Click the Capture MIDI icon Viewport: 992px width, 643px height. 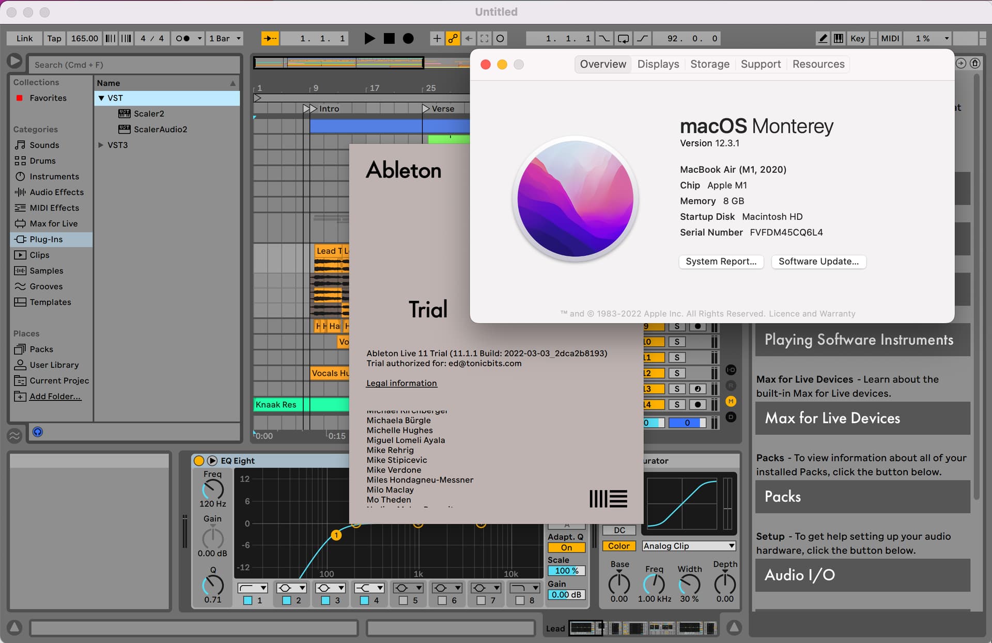pos(484,38)
